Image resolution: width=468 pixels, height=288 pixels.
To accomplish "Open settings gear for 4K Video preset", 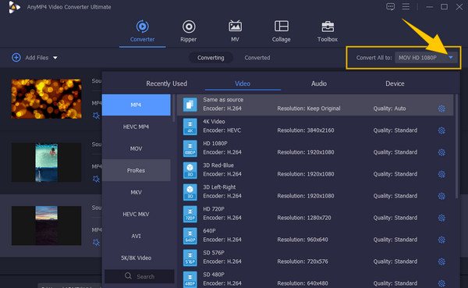I will point(441,130).
